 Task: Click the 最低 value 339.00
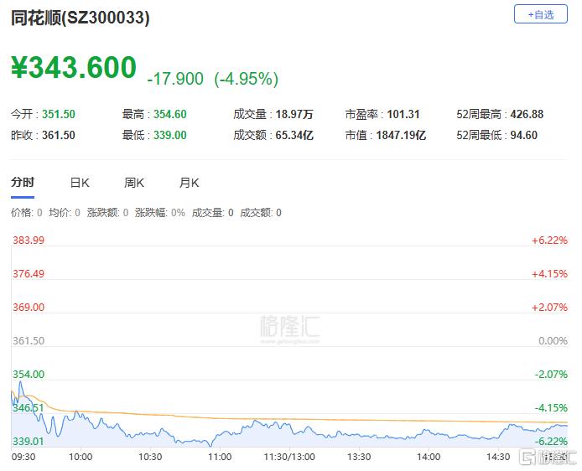tap(170, 135)
